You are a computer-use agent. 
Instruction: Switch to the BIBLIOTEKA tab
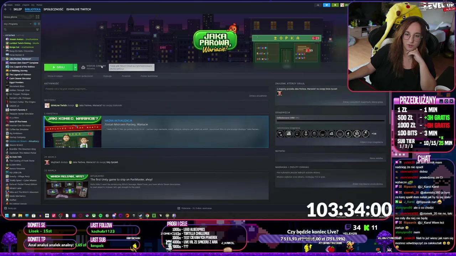coord(32,9)
